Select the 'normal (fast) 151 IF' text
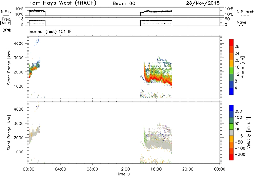Viewport: 254px width, 176px height. pos(50,31)
